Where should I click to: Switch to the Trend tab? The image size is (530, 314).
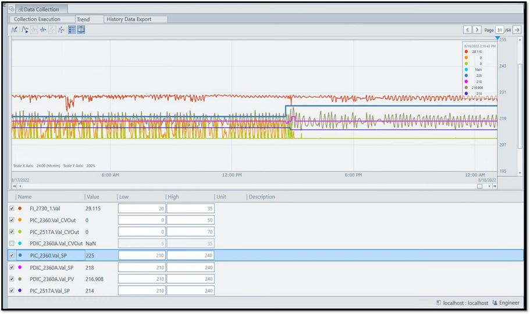click(x=88, y=19)
